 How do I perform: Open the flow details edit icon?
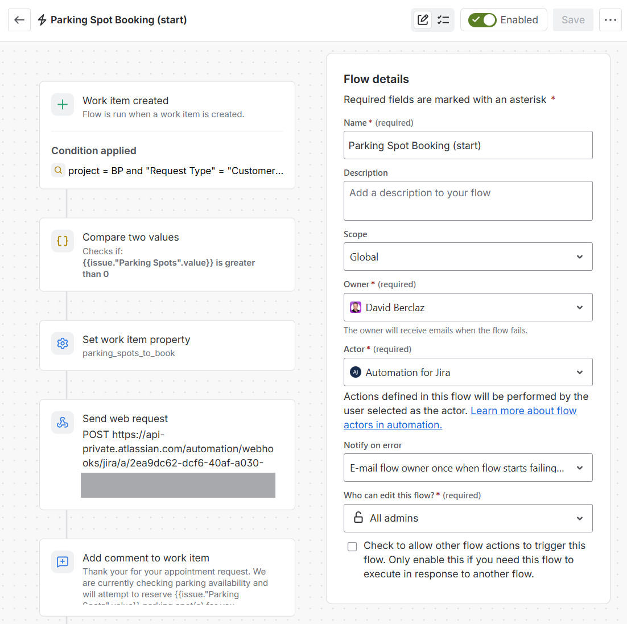coord(423,20)
